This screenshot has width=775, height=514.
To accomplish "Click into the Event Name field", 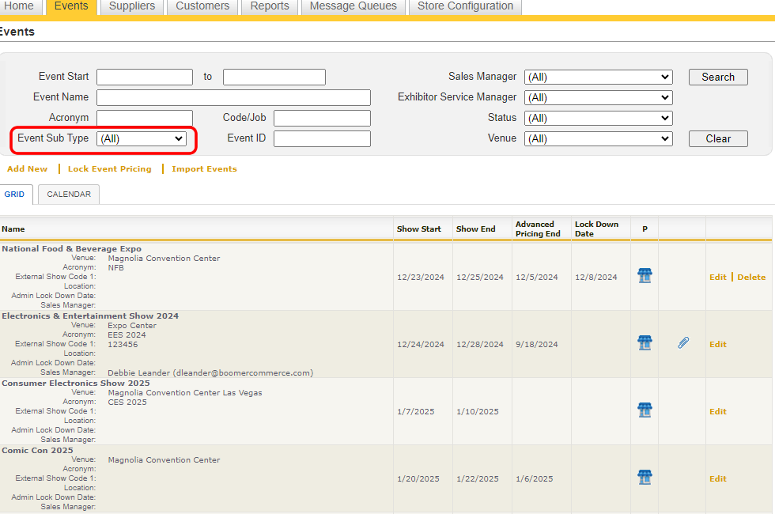I will (233, 98).
